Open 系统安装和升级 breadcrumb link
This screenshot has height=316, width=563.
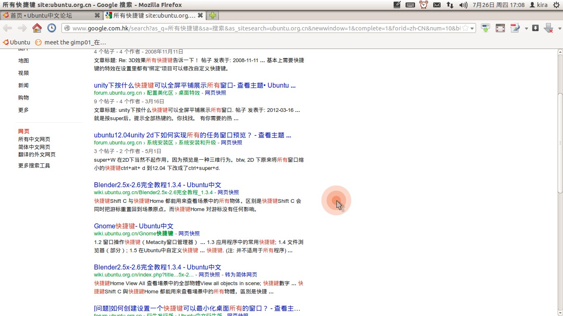[x=197, y=143]
